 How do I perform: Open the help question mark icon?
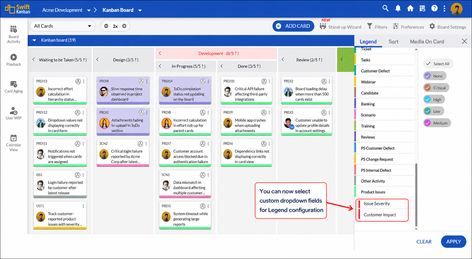coord(434,8)
